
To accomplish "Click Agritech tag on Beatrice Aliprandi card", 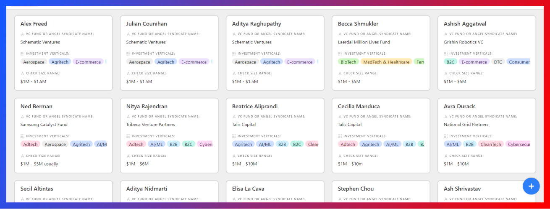I will [244, 144].
